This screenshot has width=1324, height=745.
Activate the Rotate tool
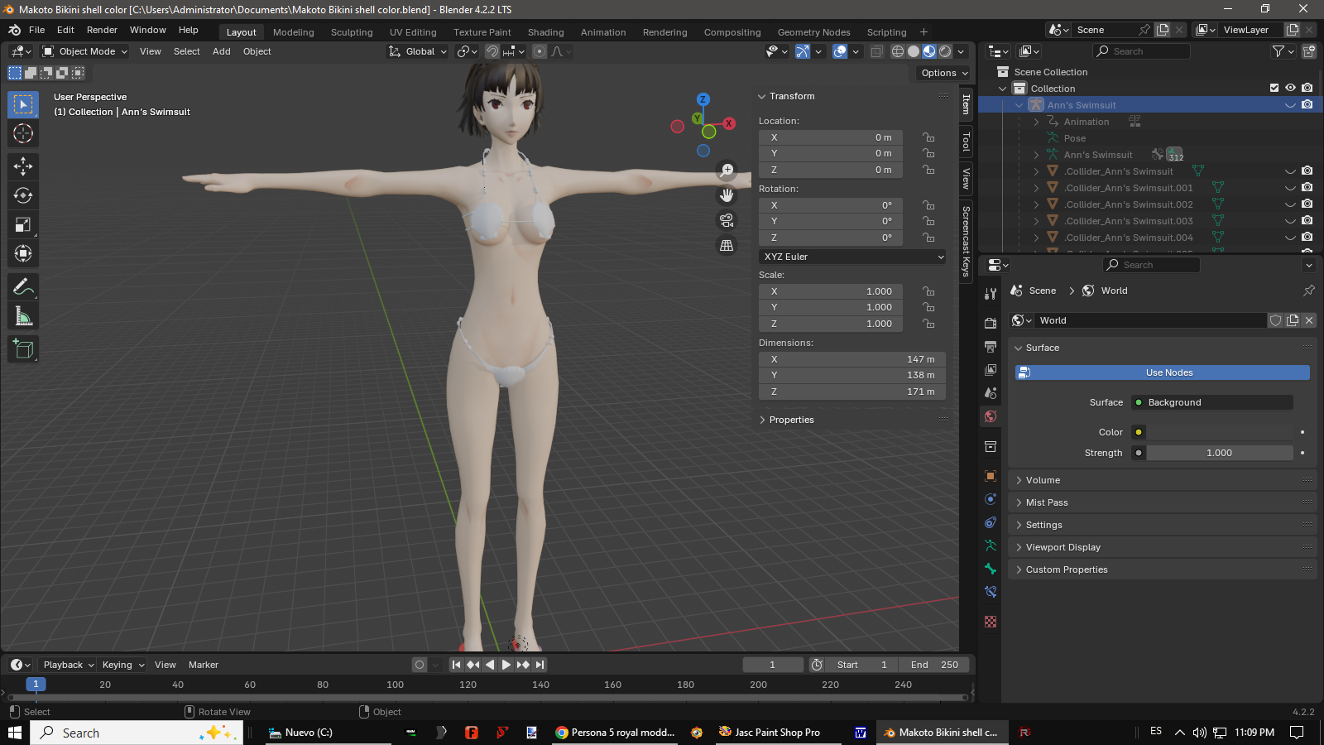[23, 195]
